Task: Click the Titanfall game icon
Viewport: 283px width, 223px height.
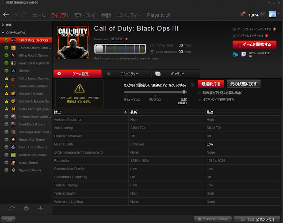Action: tap(13, 71)
